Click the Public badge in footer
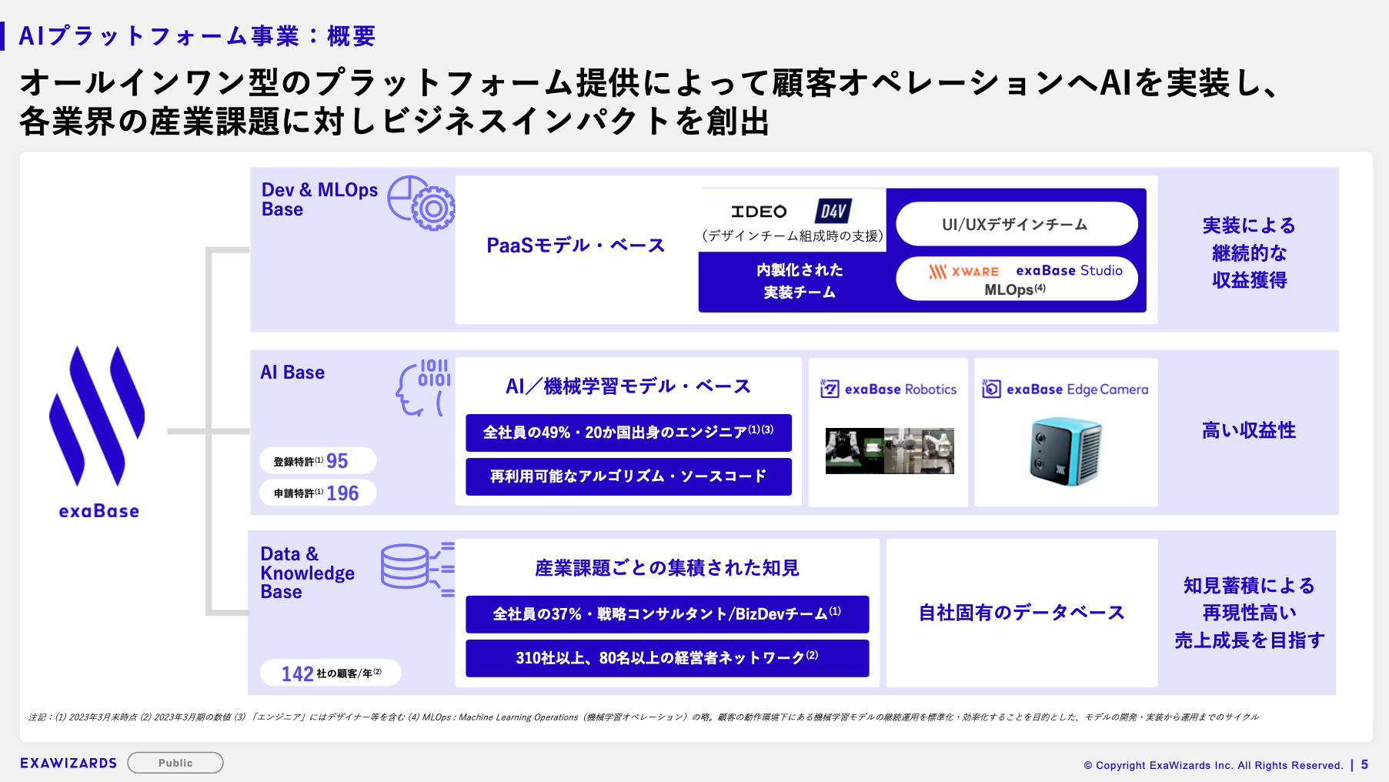Screen dimensions: 1389x782 pyautogui.click(x=175, y=763)
